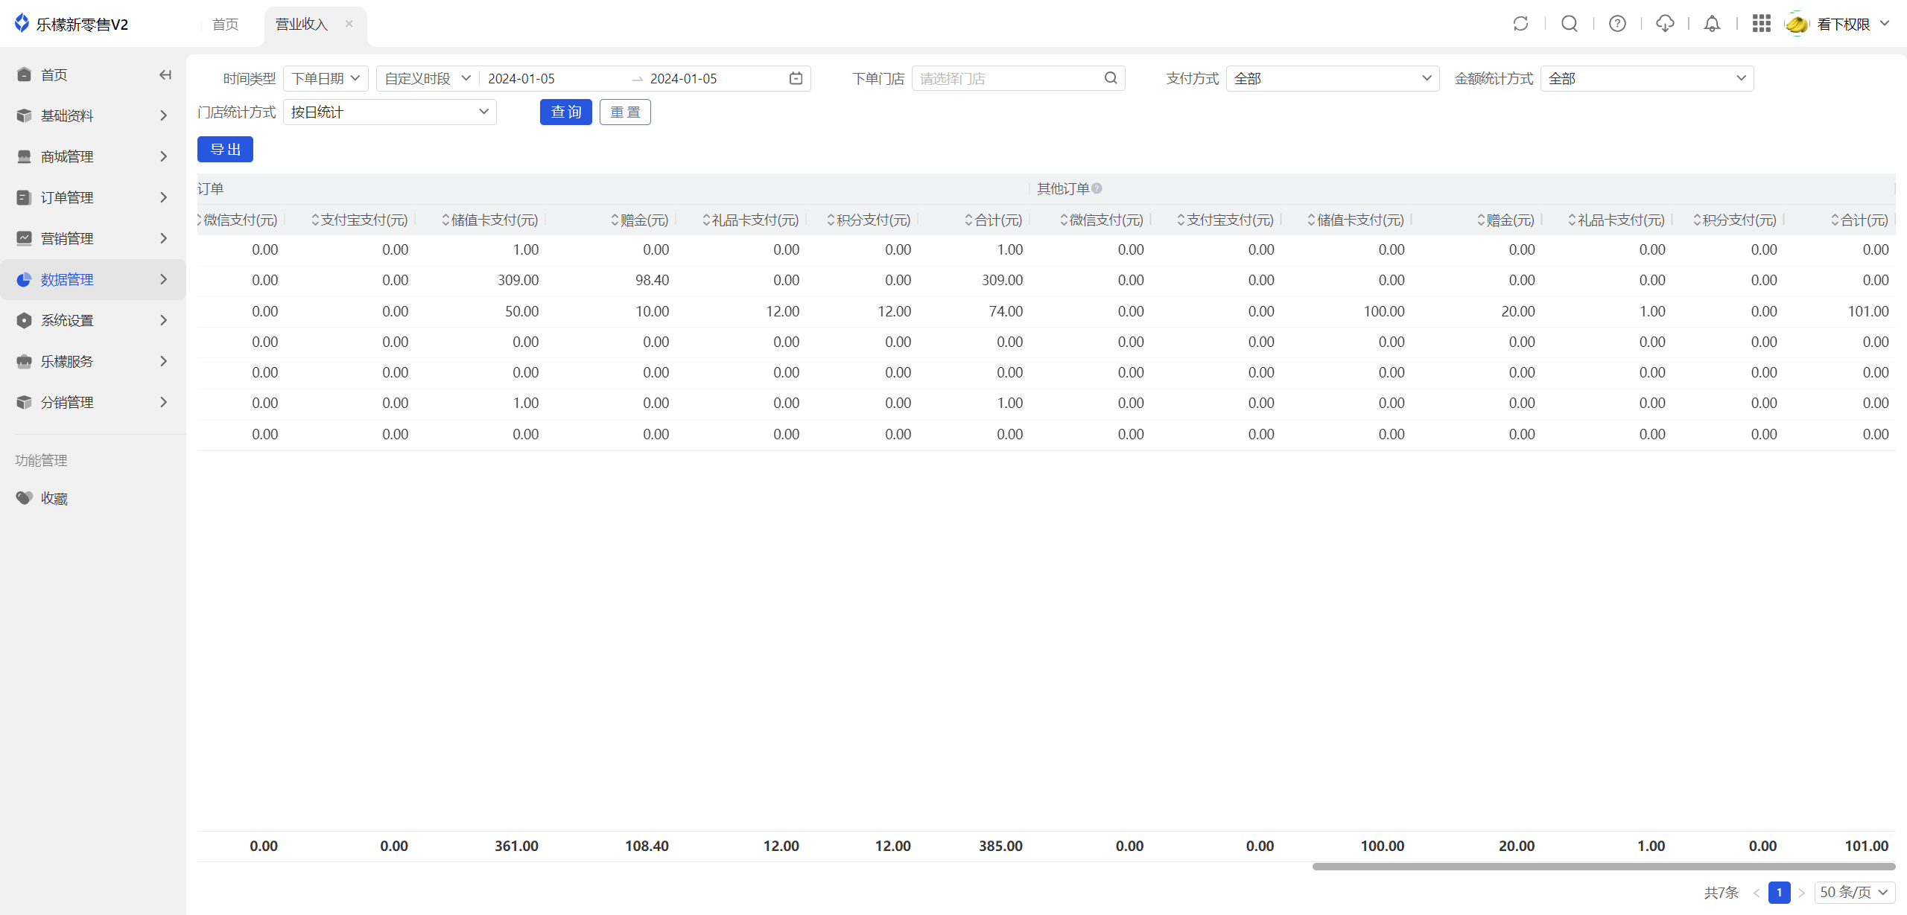
Task: Open the search magnifier in top bar
Action: click(1569, 24)
